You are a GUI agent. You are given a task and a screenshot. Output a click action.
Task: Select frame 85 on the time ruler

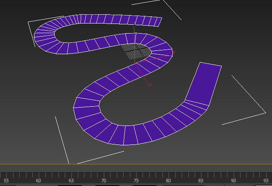coord(201,181)
